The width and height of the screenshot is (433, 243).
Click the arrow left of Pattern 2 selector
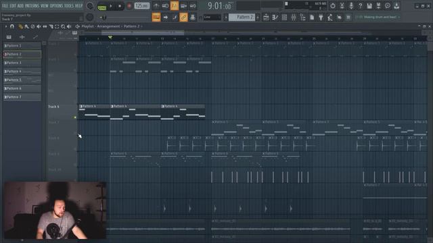click(x=225, y=18)
